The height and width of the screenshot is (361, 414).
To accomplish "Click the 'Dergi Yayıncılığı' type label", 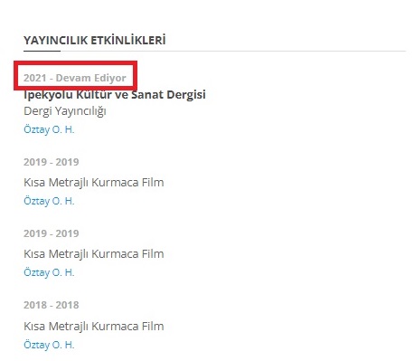I will click(x=65, y=111).
